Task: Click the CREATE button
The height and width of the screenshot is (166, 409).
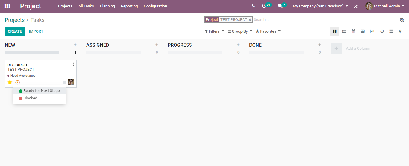Action: coord(15,31)
